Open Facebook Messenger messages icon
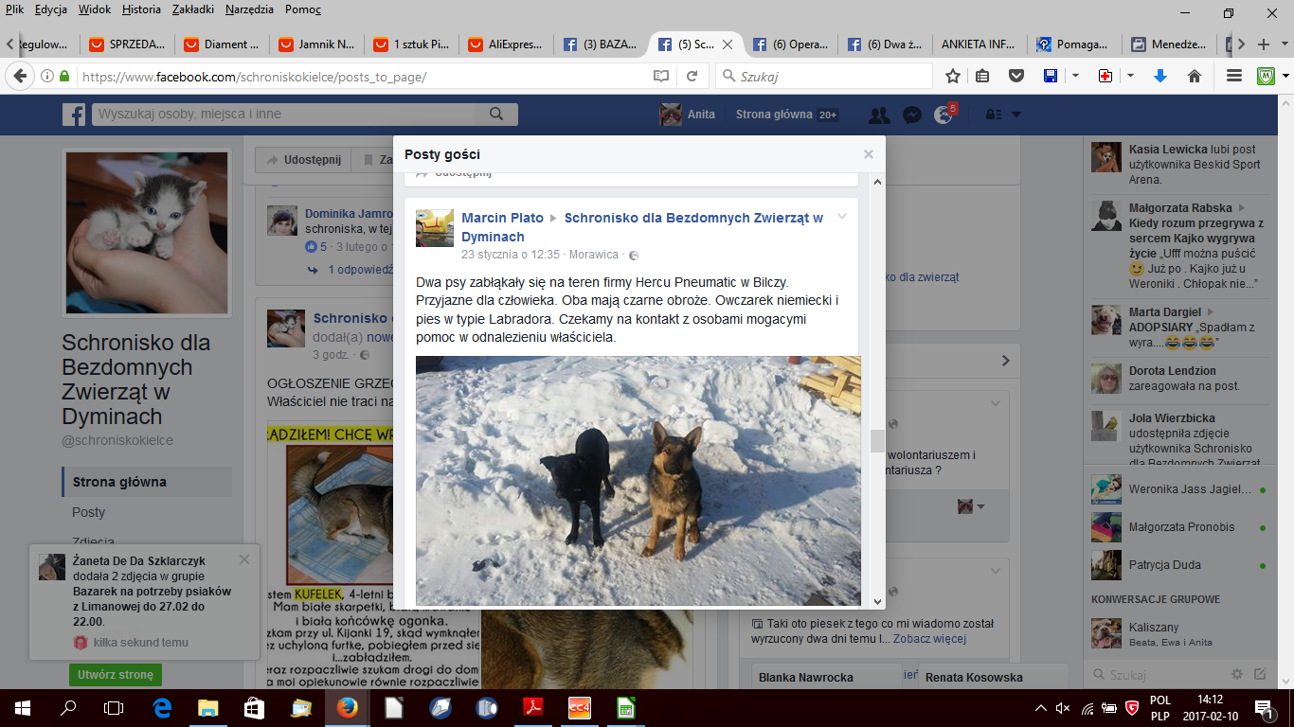The height and width of the screenshot is (727, 1294). pos(912,115)
